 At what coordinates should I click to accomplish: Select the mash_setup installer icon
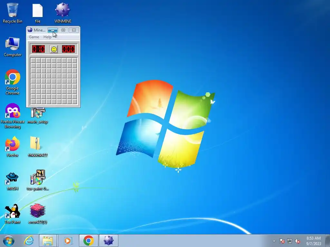(37, 116)
